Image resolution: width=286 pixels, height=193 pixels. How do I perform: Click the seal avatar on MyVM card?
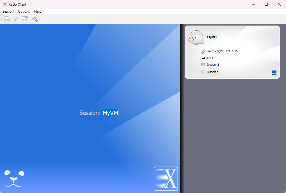click(196, 37)
